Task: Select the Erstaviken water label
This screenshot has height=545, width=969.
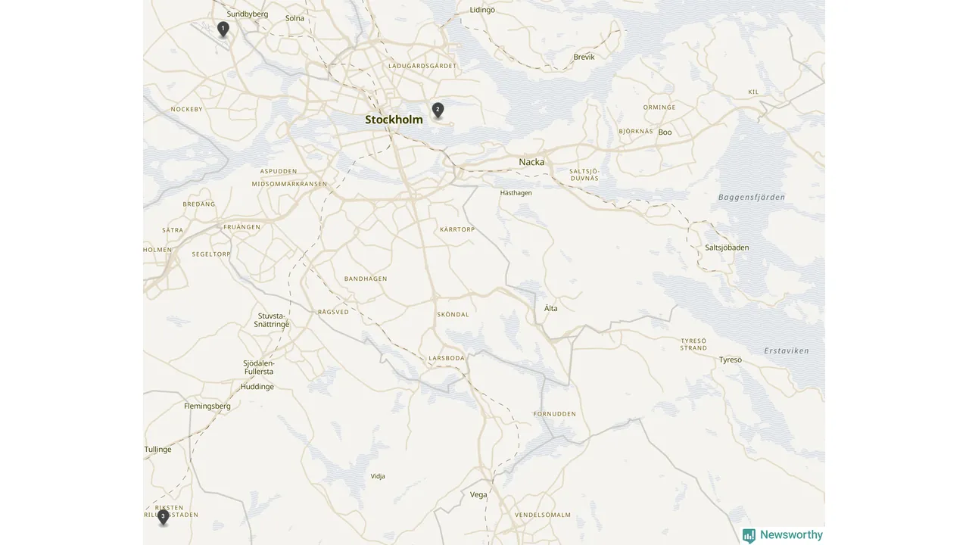Action: tap(787, 350)
